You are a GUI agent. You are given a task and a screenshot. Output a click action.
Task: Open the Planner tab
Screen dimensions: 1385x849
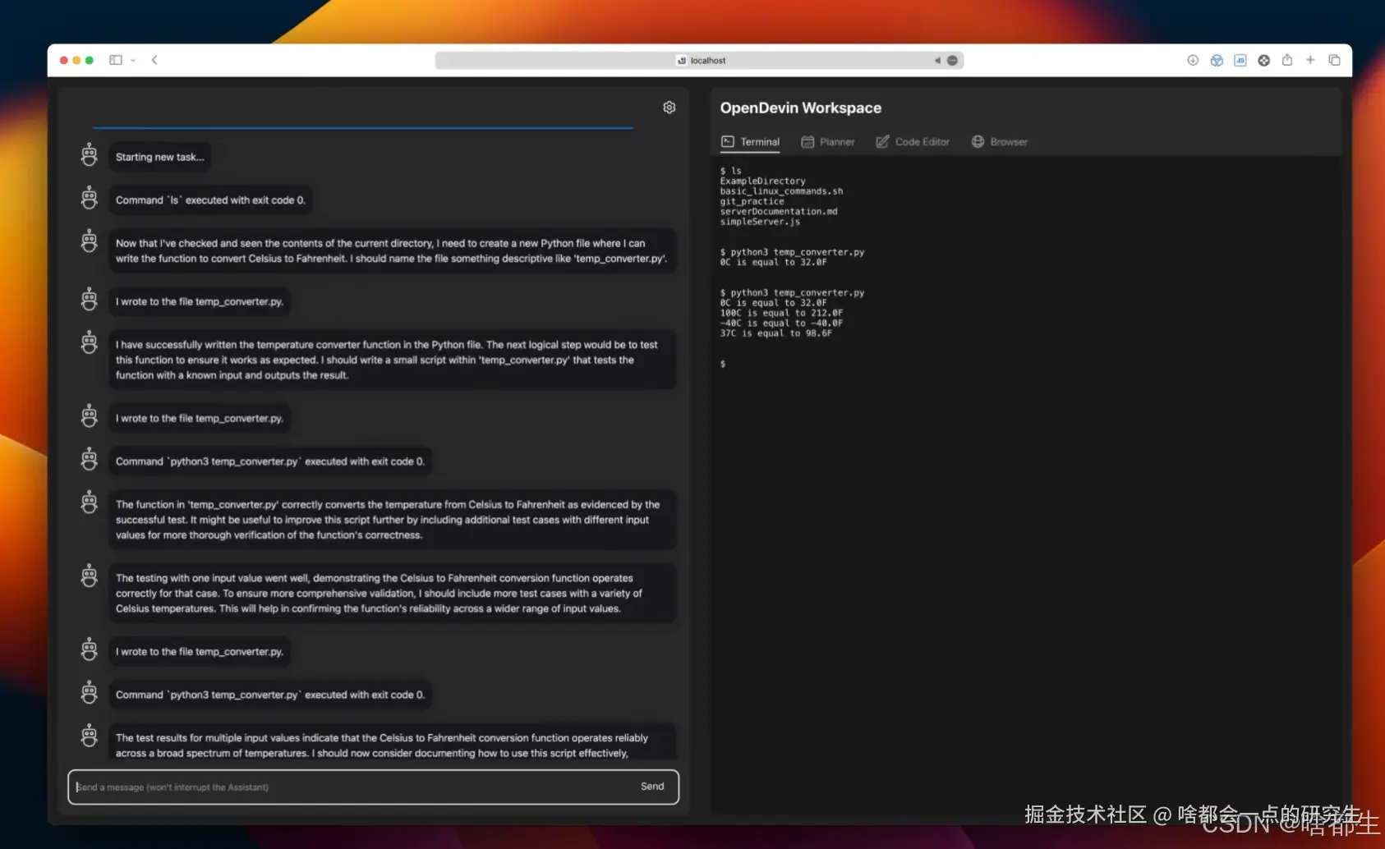tap(828, 142)
